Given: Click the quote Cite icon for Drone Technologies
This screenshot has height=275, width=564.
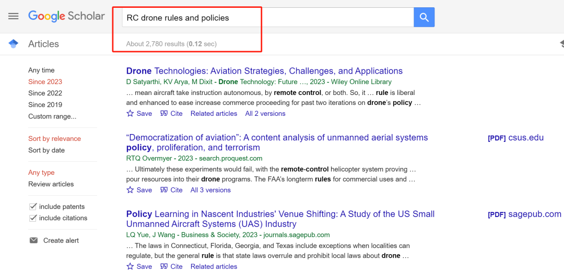Looking at the screenshot, I should [x=164, y=113].
